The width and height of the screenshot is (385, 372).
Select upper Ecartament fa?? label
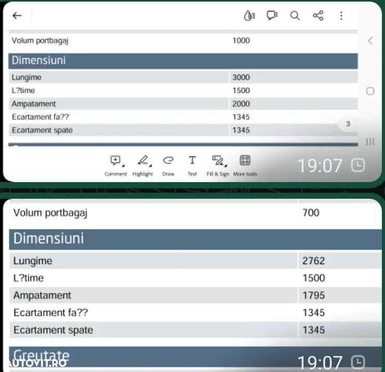click(x=40, y=117)
